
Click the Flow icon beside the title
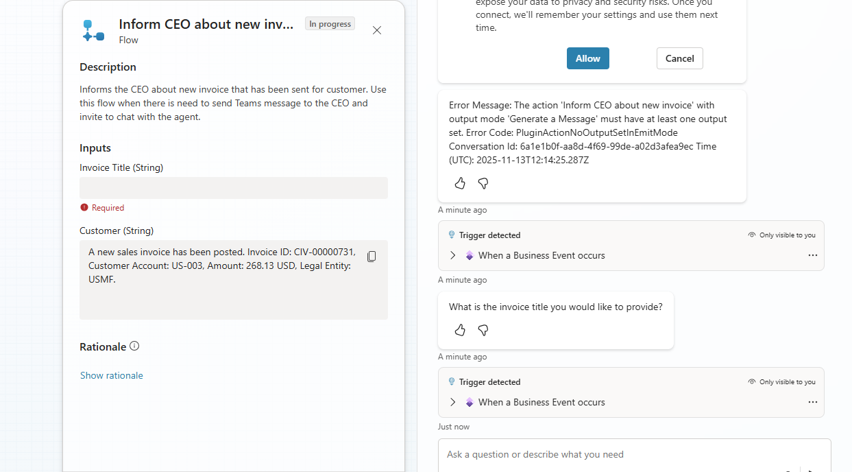[93, 31]
